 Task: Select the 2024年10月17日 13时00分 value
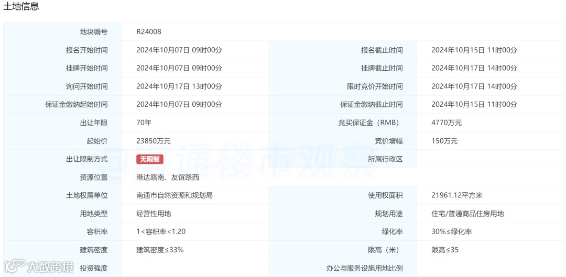coord(179,86)
